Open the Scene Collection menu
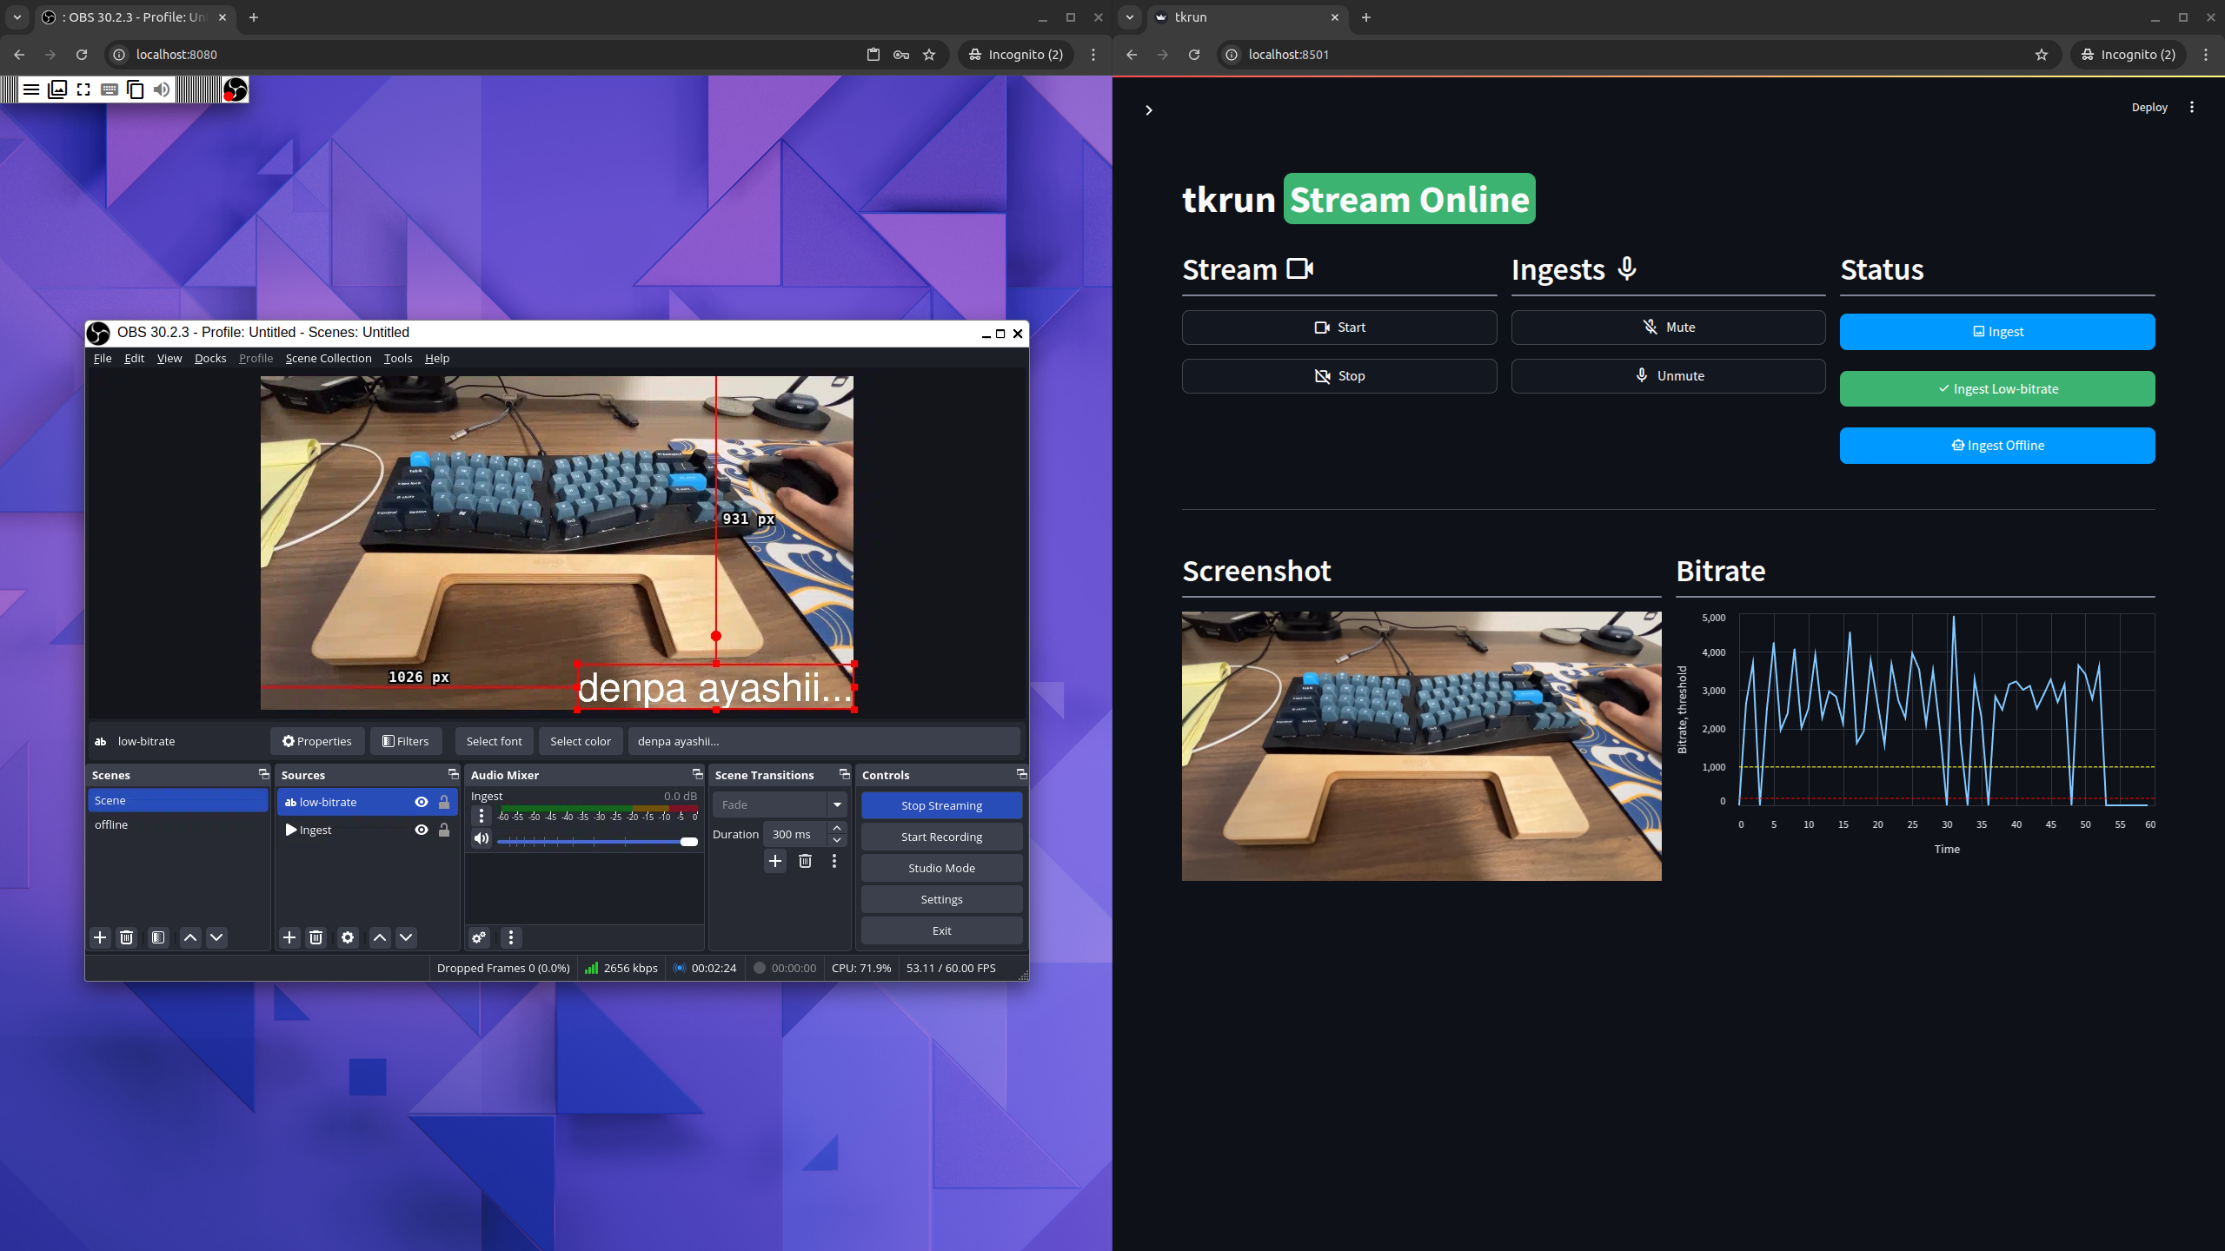 (x=329, y=358)
